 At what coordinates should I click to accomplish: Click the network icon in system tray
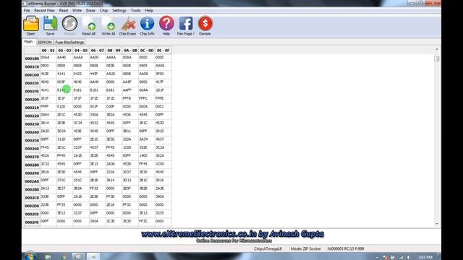coord(401,257)
